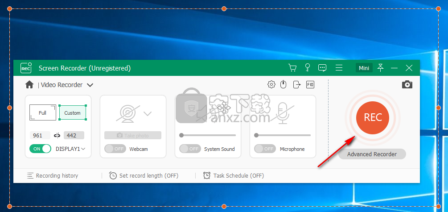Adjust the Microphone volume slider
Viewport: 448px width, 212px height.
pos(282,135)
